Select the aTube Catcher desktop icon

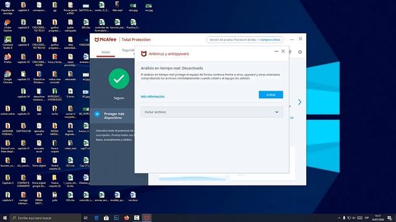[x=7, y=25]
